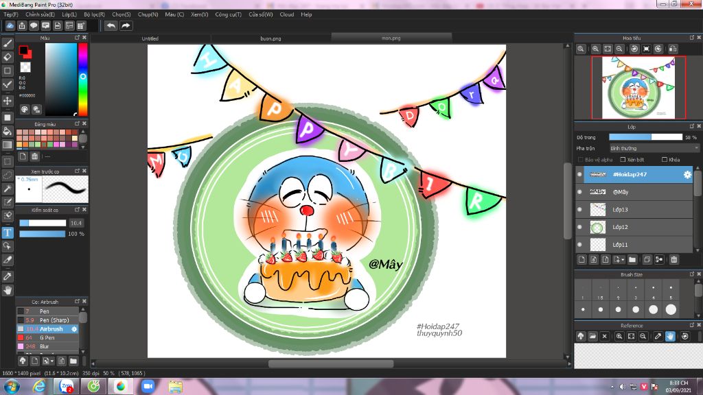
Task: Open Airbrush settings gear icon
Action: point(74,328)
